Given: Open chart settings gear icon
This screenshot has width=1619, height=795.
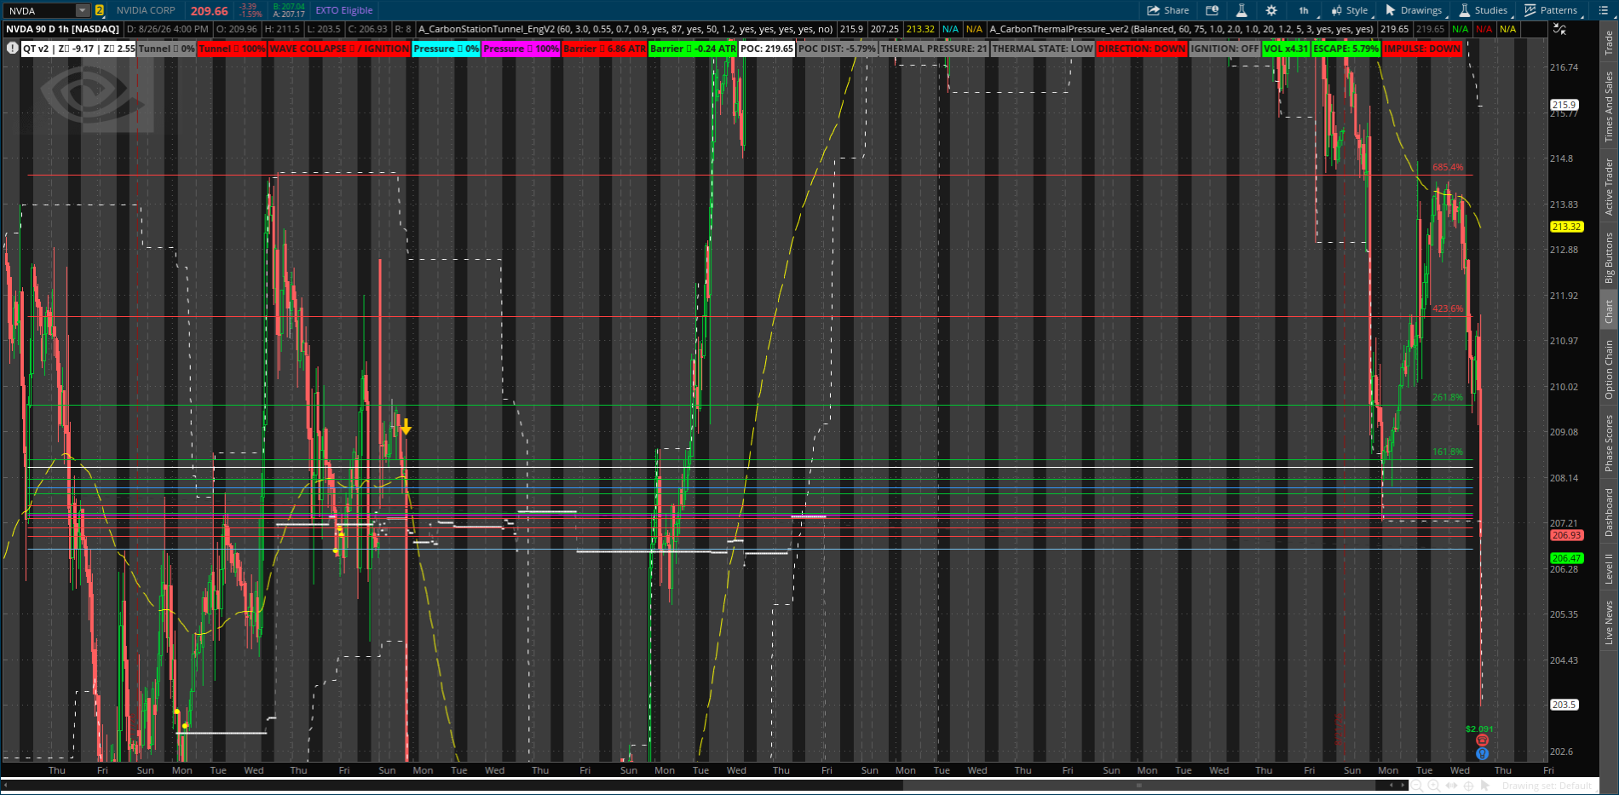Looking at the screenshot, I should (x=1271, y=10).
